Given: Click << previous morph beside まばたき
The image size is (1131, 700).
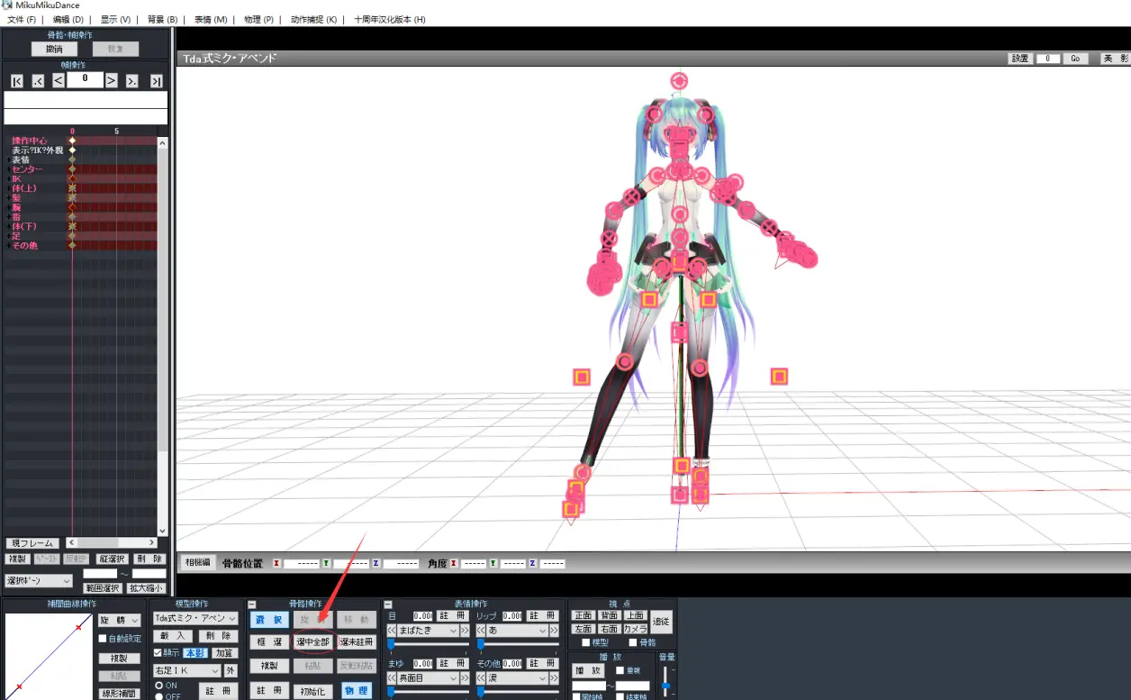Looking at the screenshot, I should click(392, 631).
